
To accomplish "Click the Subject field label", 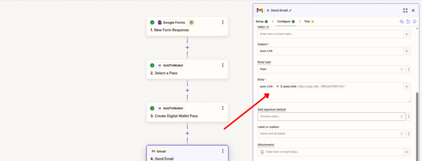I will 262,44.
